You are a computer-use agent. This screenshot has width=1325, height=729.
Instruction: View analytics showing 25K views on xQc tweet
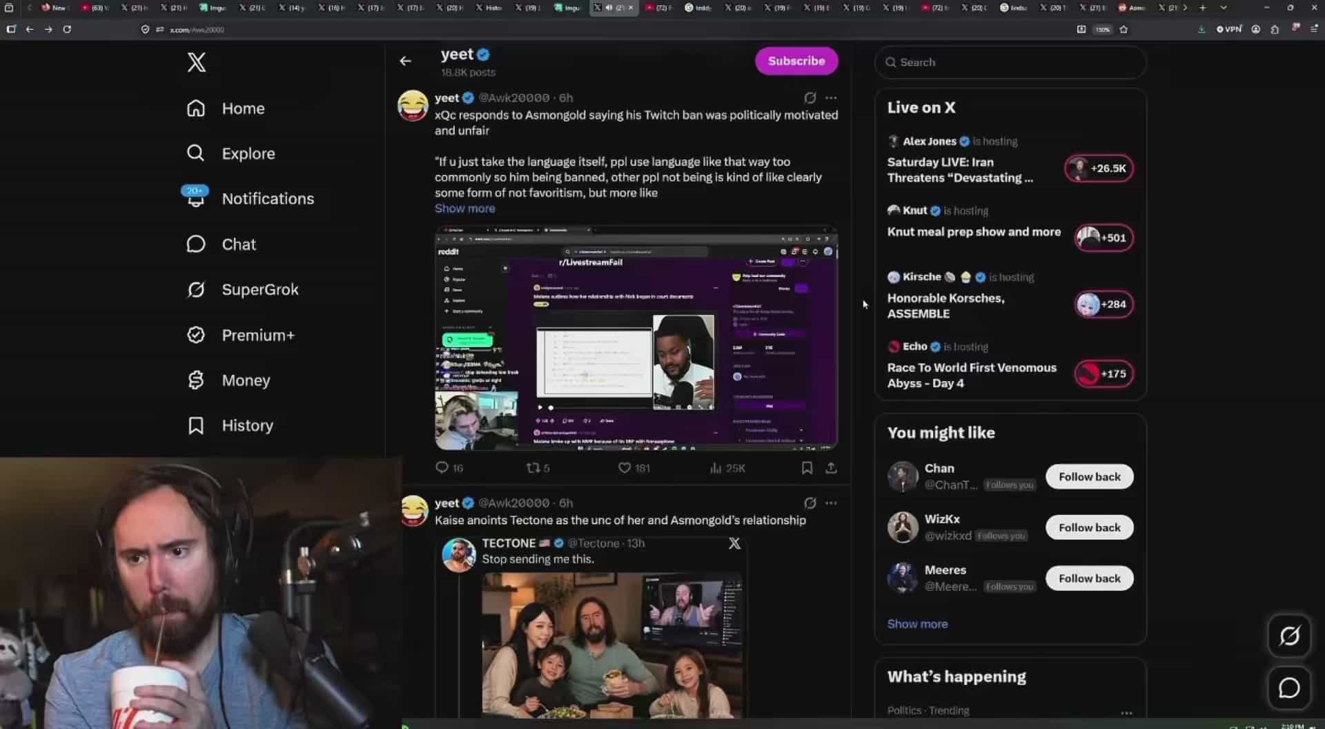point(727,468)
